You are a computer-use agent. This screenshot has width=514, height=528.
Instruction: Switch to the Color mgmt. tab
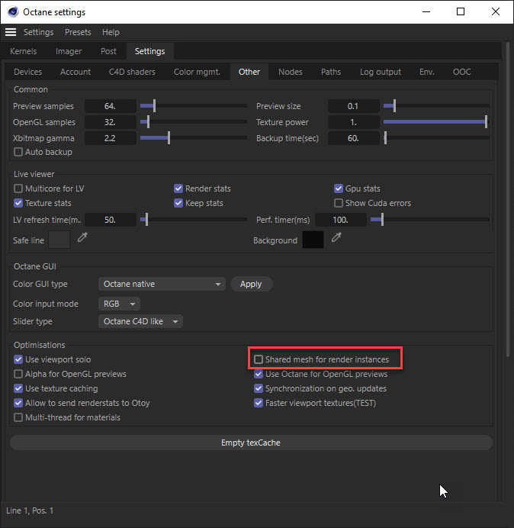tap(197, 72)
